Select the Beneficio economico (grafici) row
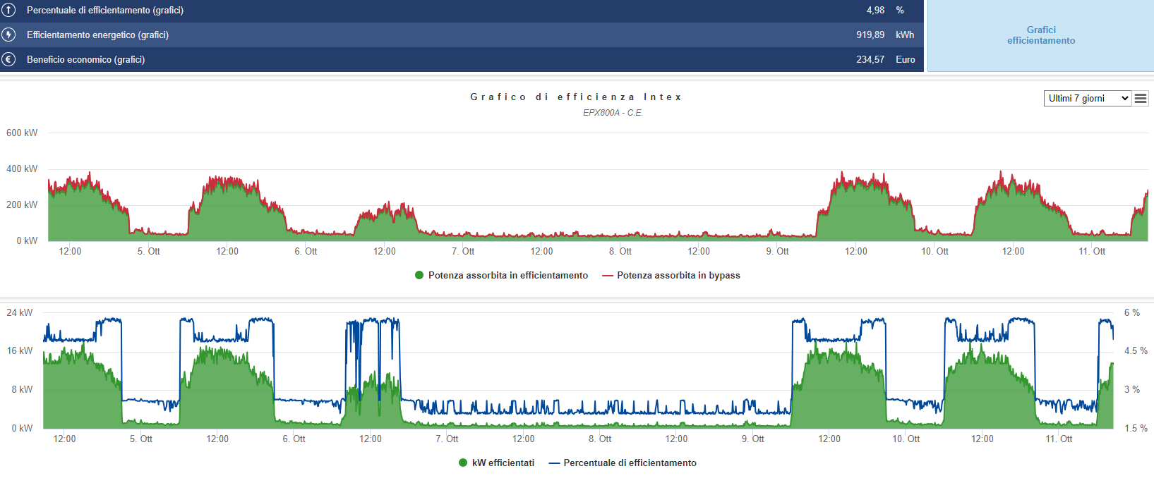 85,59
